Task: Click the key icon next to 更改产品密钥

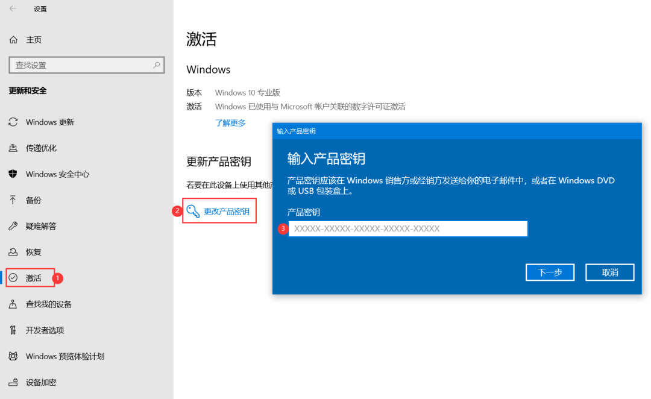Action: pyautogui.click(x=193, y=212)
